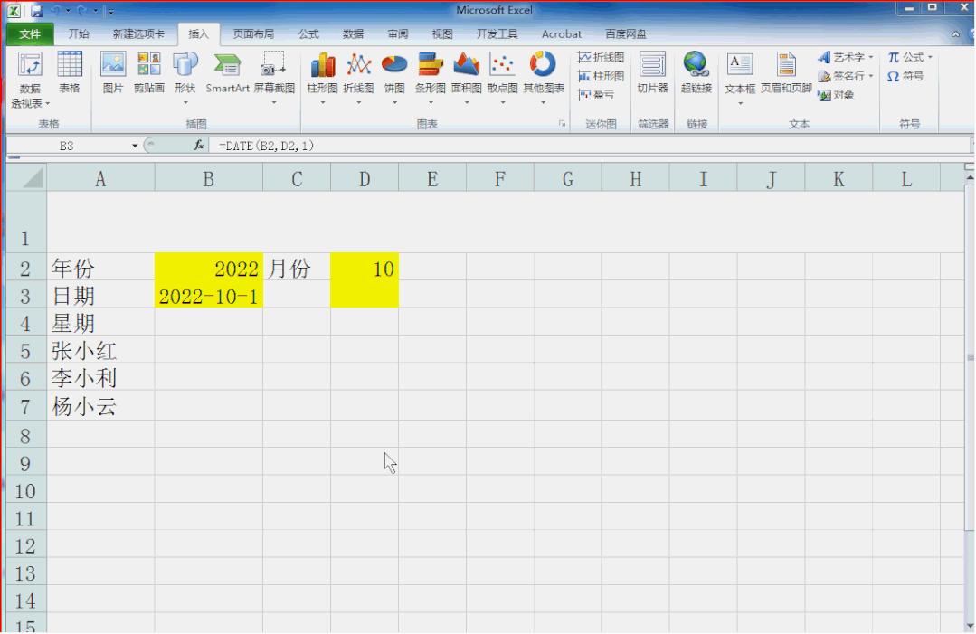This screenshot has width=976, height=634.
Task: Expand the Name Box dropdown arrow
Action: pyautogui.click(x=135, y=146)
